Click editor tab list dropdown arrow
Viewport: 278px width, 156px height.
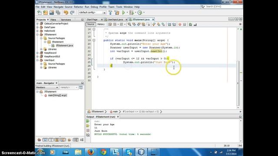[x=237, y=19]
